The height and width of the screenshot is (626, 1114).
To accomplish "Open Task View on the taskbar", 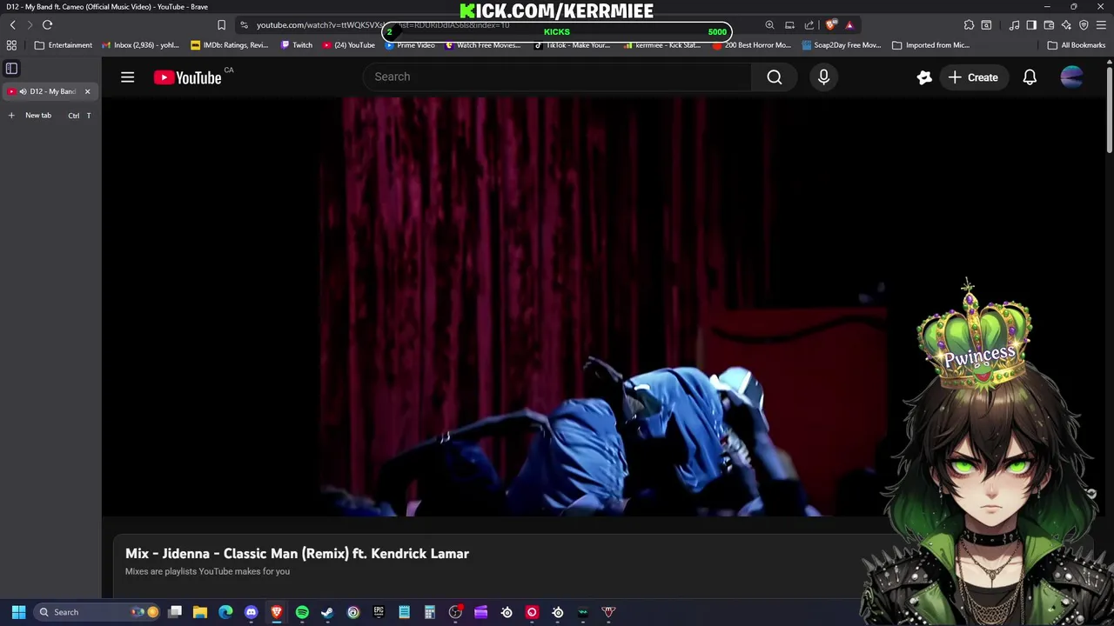I will (x=175, y=612).
